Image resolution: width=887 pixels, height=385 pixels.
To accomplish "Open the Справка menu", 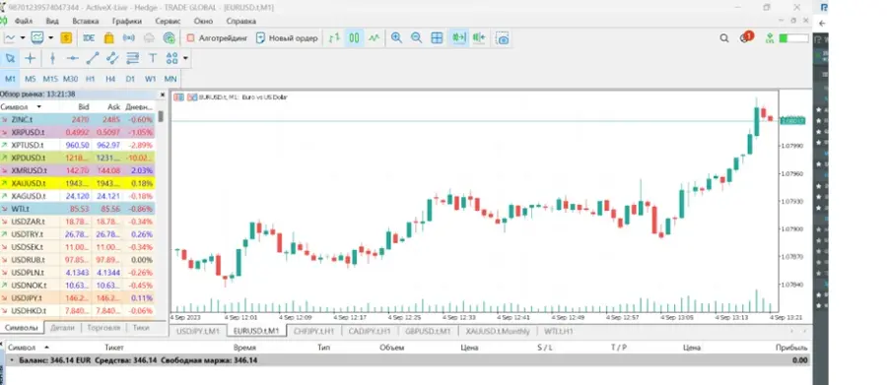I will click(x=241, y=21).
